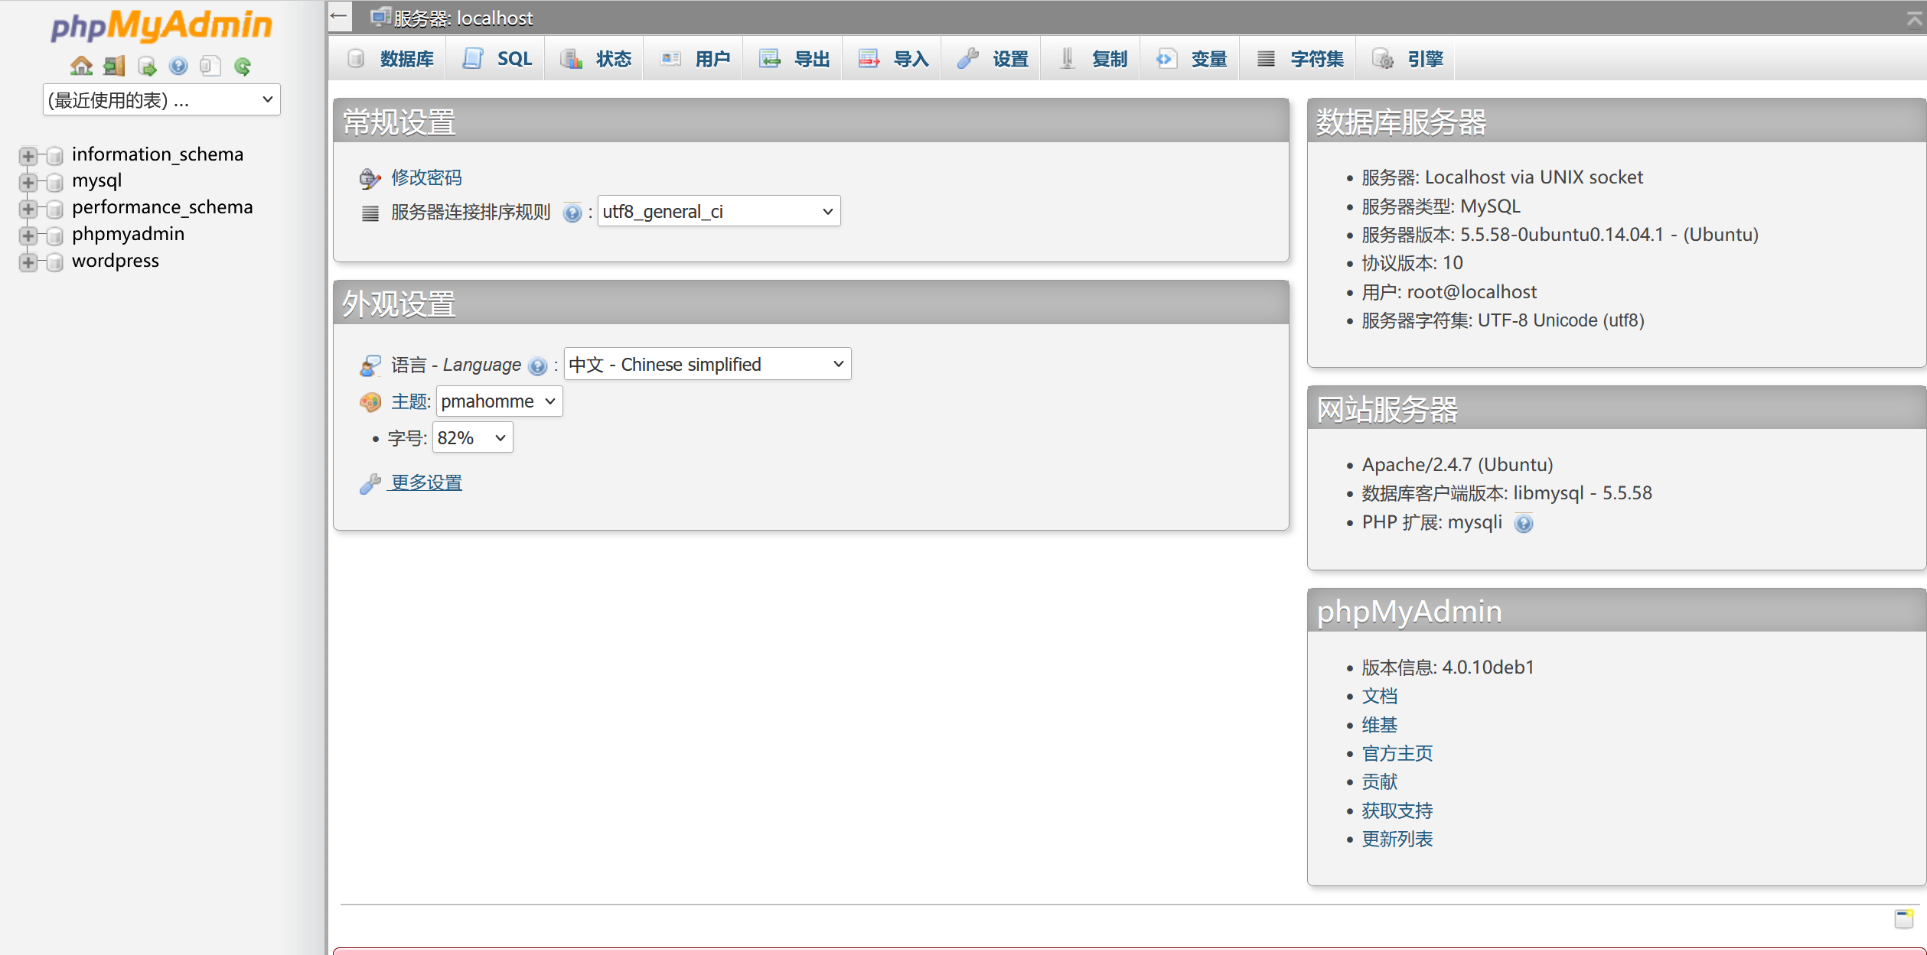Click the mysql database icon in tree
The image size is (1927, 955).
pos(54,183)
